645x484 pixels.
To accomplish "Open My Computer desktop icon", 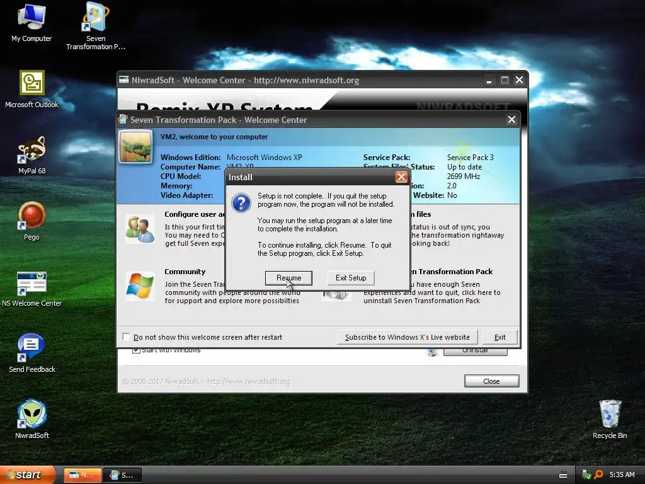I will (x=31, y=23).
